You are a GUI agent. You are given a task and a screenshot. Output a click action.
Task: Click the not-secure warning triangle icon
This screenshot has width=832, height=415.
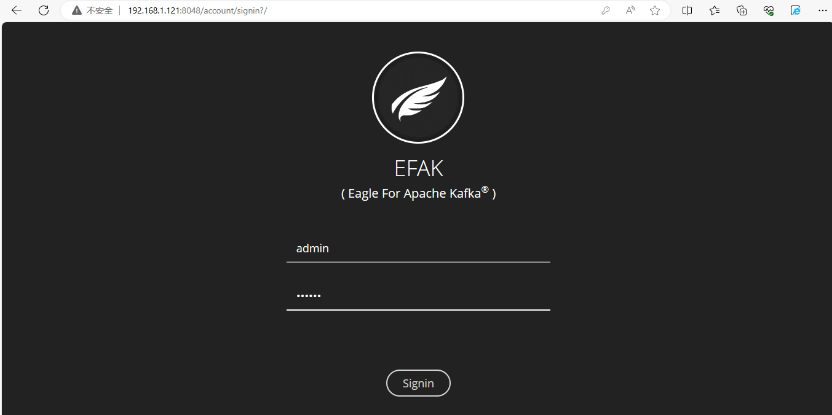click(77, 10)
